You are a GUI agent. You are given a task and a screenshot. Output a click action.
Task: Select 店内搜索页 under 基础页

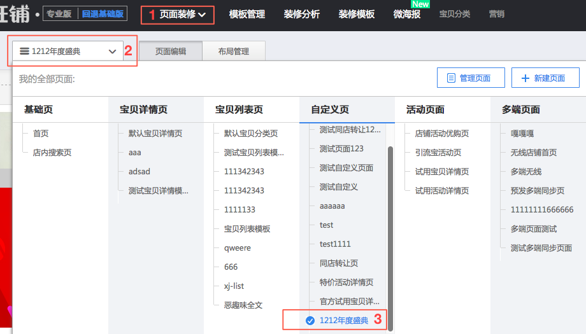52,153
